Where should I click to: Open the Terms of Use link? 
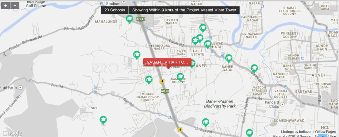point(325,136)
